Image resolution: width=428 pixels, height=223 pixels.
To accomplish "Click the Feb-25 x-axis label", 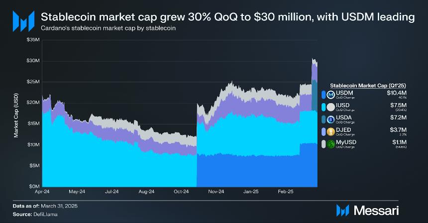I will click(286, 191).
